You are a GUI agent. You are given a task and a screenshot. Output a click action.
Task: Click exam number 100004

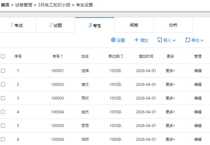(x=58, y=112)
